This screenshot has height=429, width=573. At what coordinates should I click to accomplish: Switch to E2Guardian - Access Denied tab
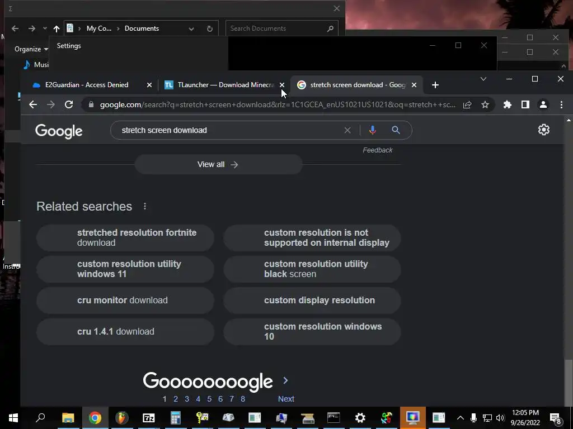(x=87, y=85)
